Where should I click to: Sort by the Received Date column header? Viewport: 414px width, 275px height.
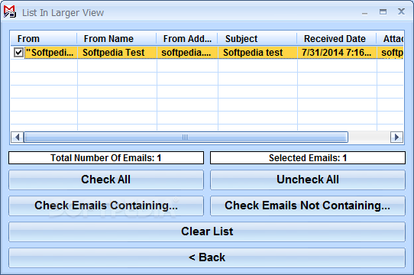tap(337, 39)
